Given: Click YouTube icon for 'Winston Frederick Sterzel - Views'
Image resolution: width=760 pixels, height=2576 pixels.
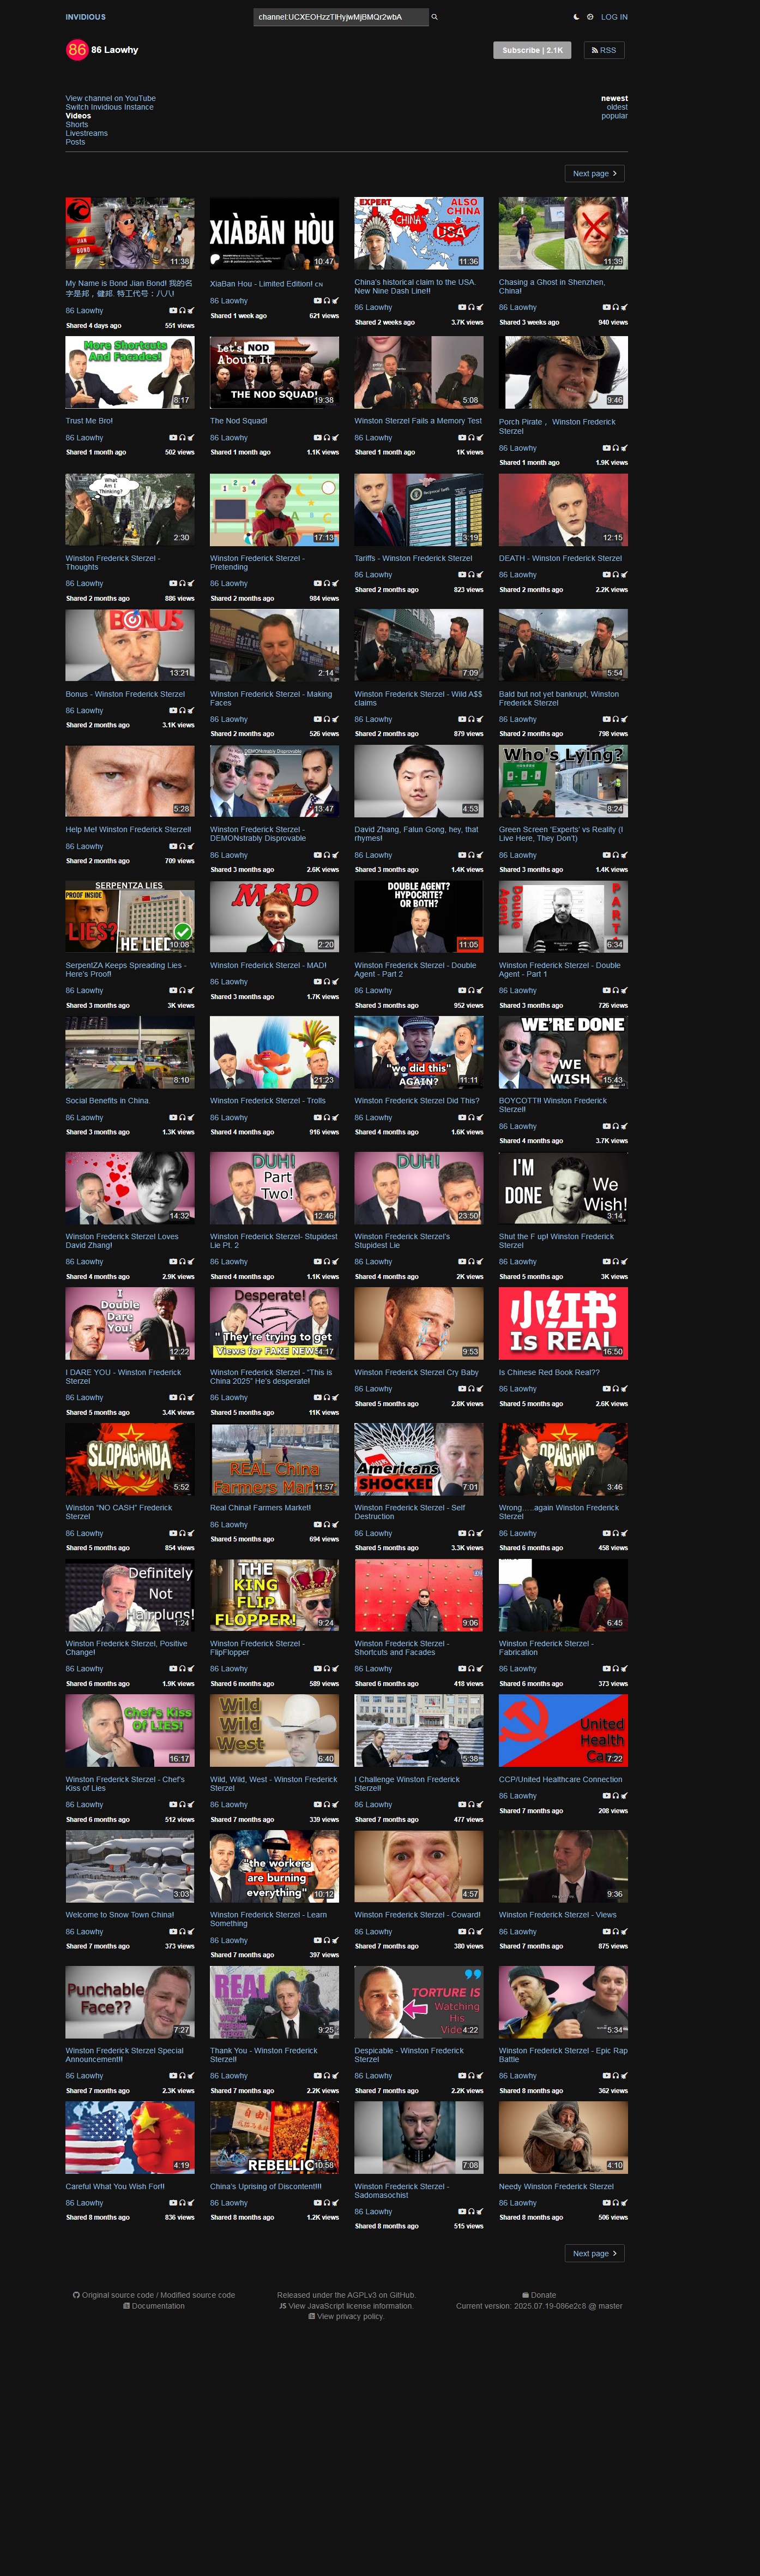Looking at the screenshot, I should [606, 1932].
